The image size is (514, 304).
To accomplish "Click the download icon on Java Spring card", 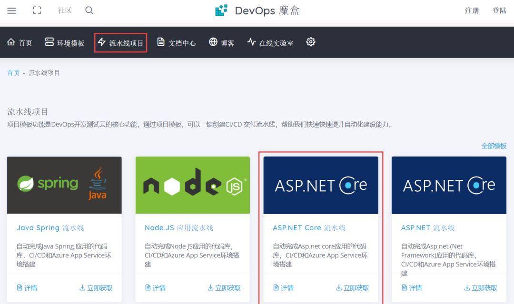I will pos(82,288).
